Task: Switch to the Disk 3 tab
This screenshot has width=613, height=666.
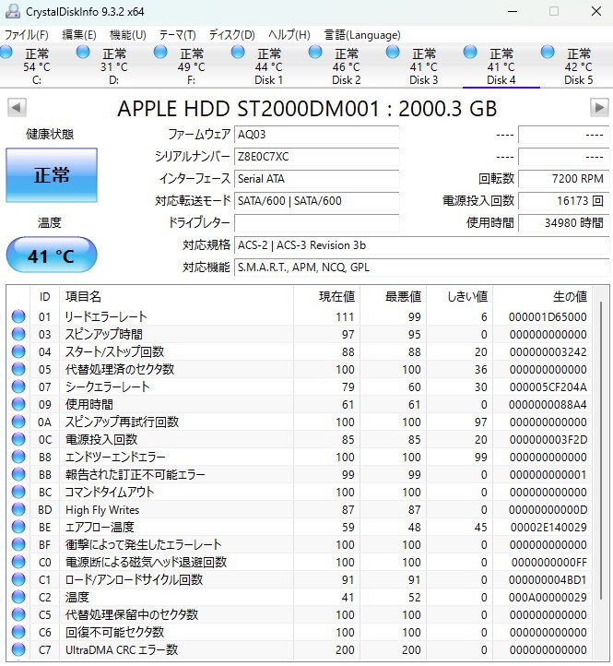Action: tap(423, 66)
